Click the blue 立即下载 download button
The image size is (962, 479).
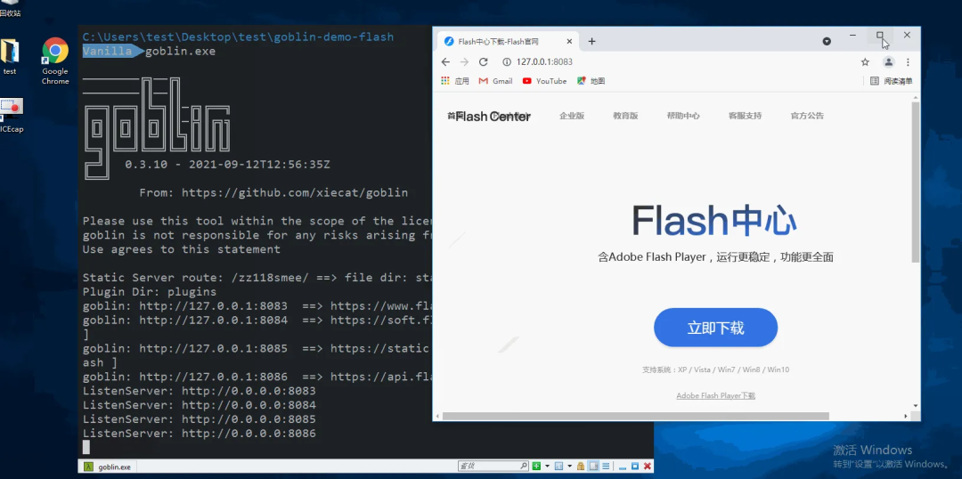pos(715,328)
